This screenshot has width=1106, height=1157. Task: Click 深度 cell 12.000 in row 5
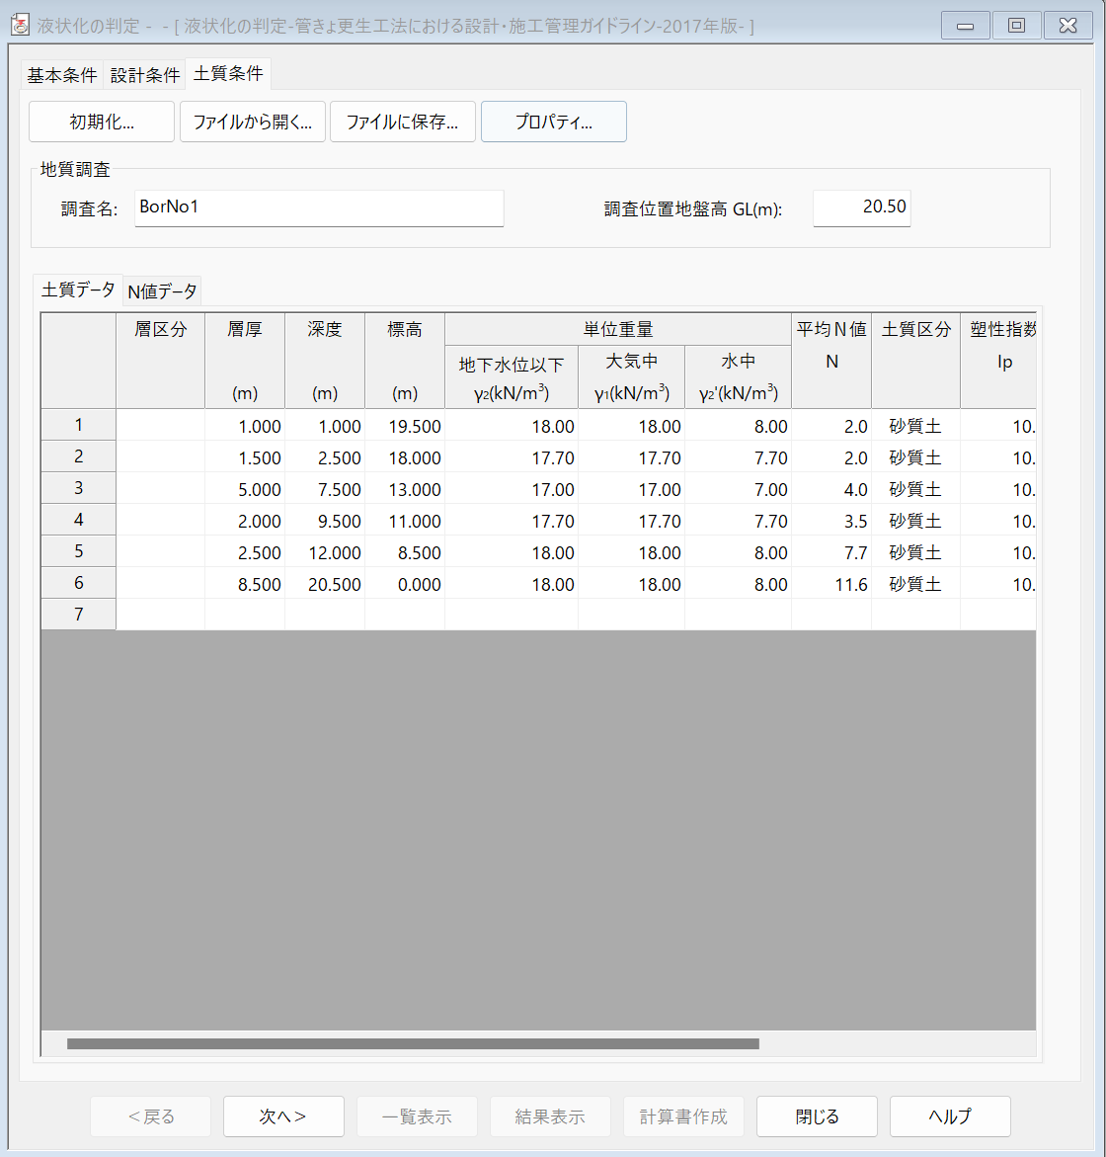(x=325, y=552)
